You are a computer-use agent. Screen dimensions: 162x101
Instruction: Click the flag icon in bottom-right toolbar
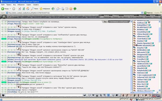(146, 95)
